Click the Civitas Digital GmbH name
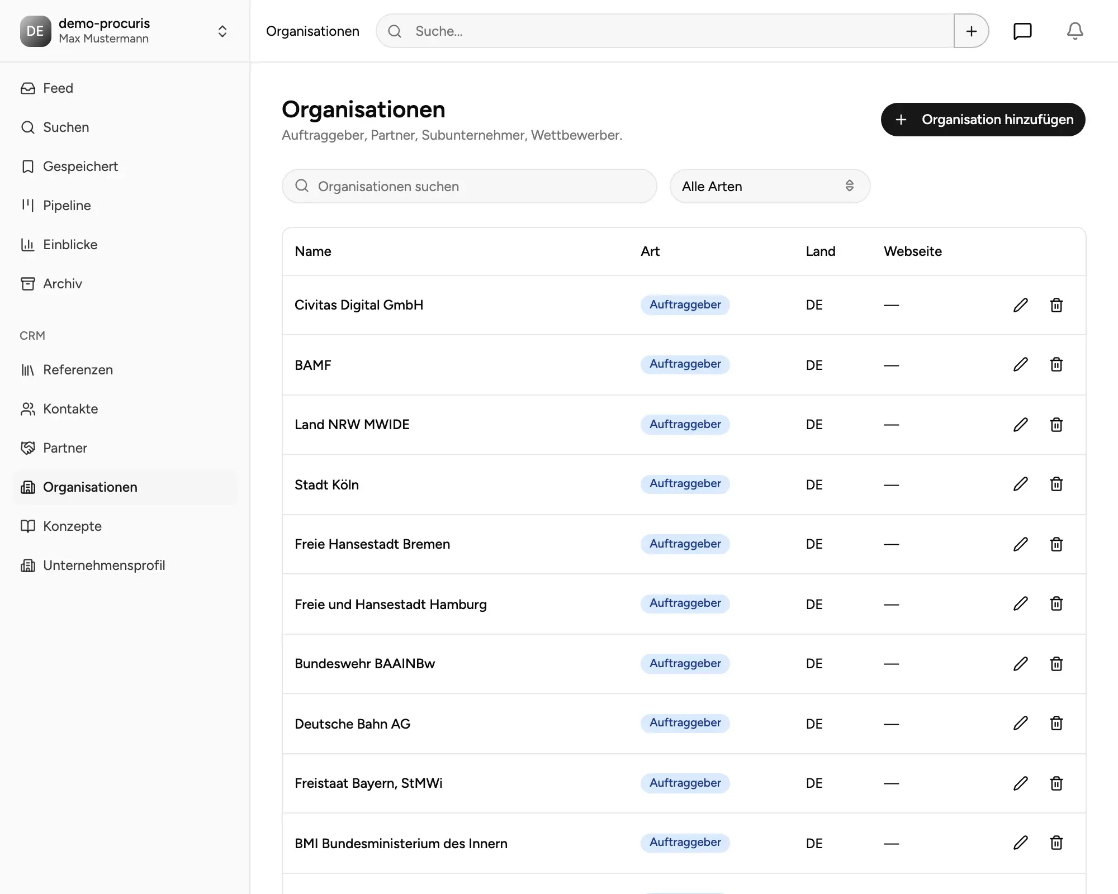The height and width of the screenshot is (894, 1118). point(359,305)
